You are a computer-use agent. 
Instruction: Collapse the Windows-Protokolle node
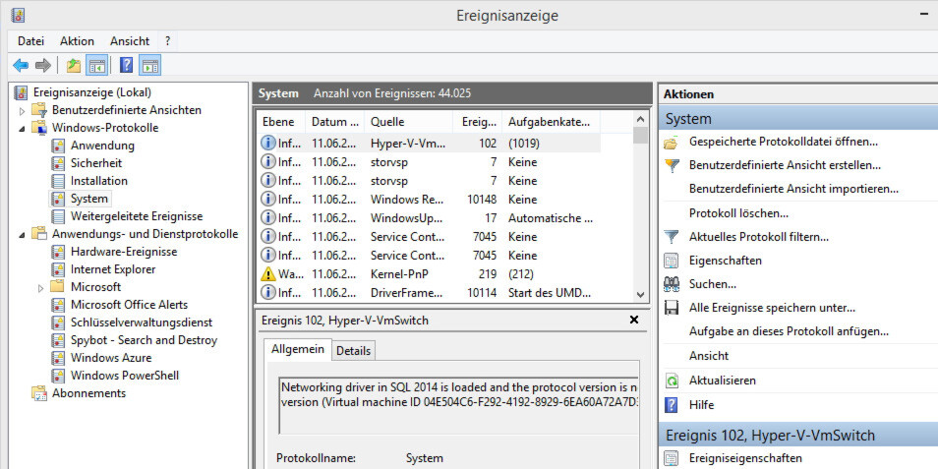coord(23,128)
